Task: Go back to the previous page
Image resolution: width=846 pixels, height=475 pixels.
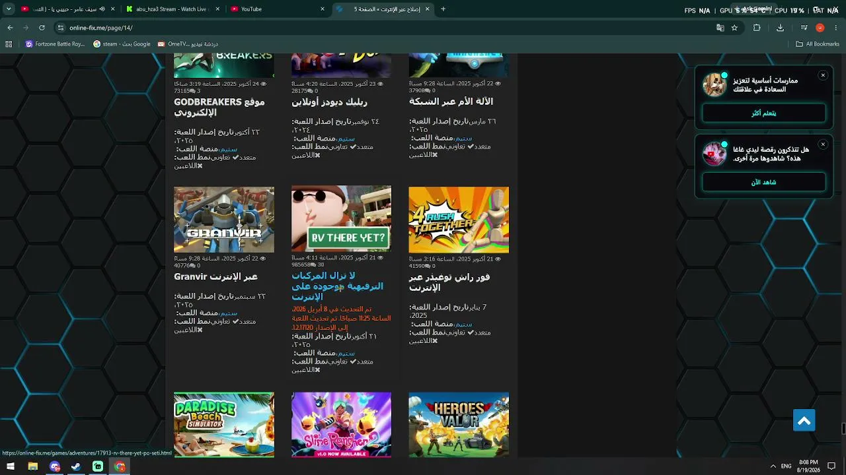Action: tap(10, 28)
